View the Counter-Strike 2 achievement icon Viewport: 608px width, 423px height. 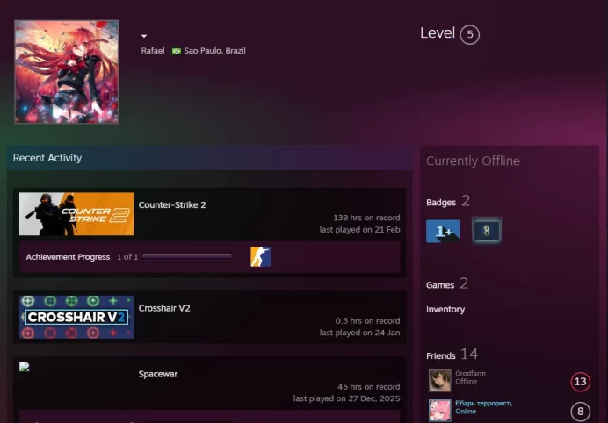pos(261,256)
